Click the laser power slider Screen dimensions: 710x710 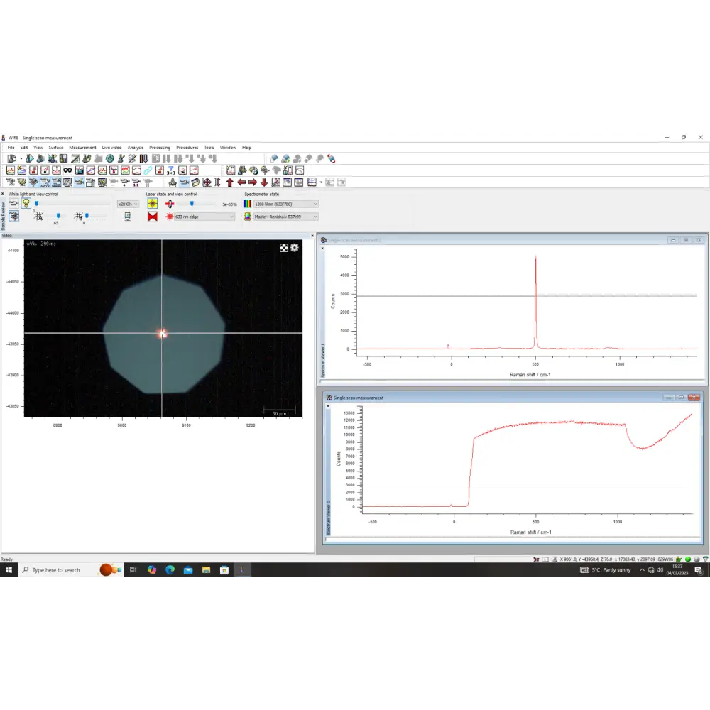(193, 202)
